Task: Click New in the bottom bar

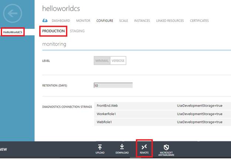Action: [x=3, y=150]
